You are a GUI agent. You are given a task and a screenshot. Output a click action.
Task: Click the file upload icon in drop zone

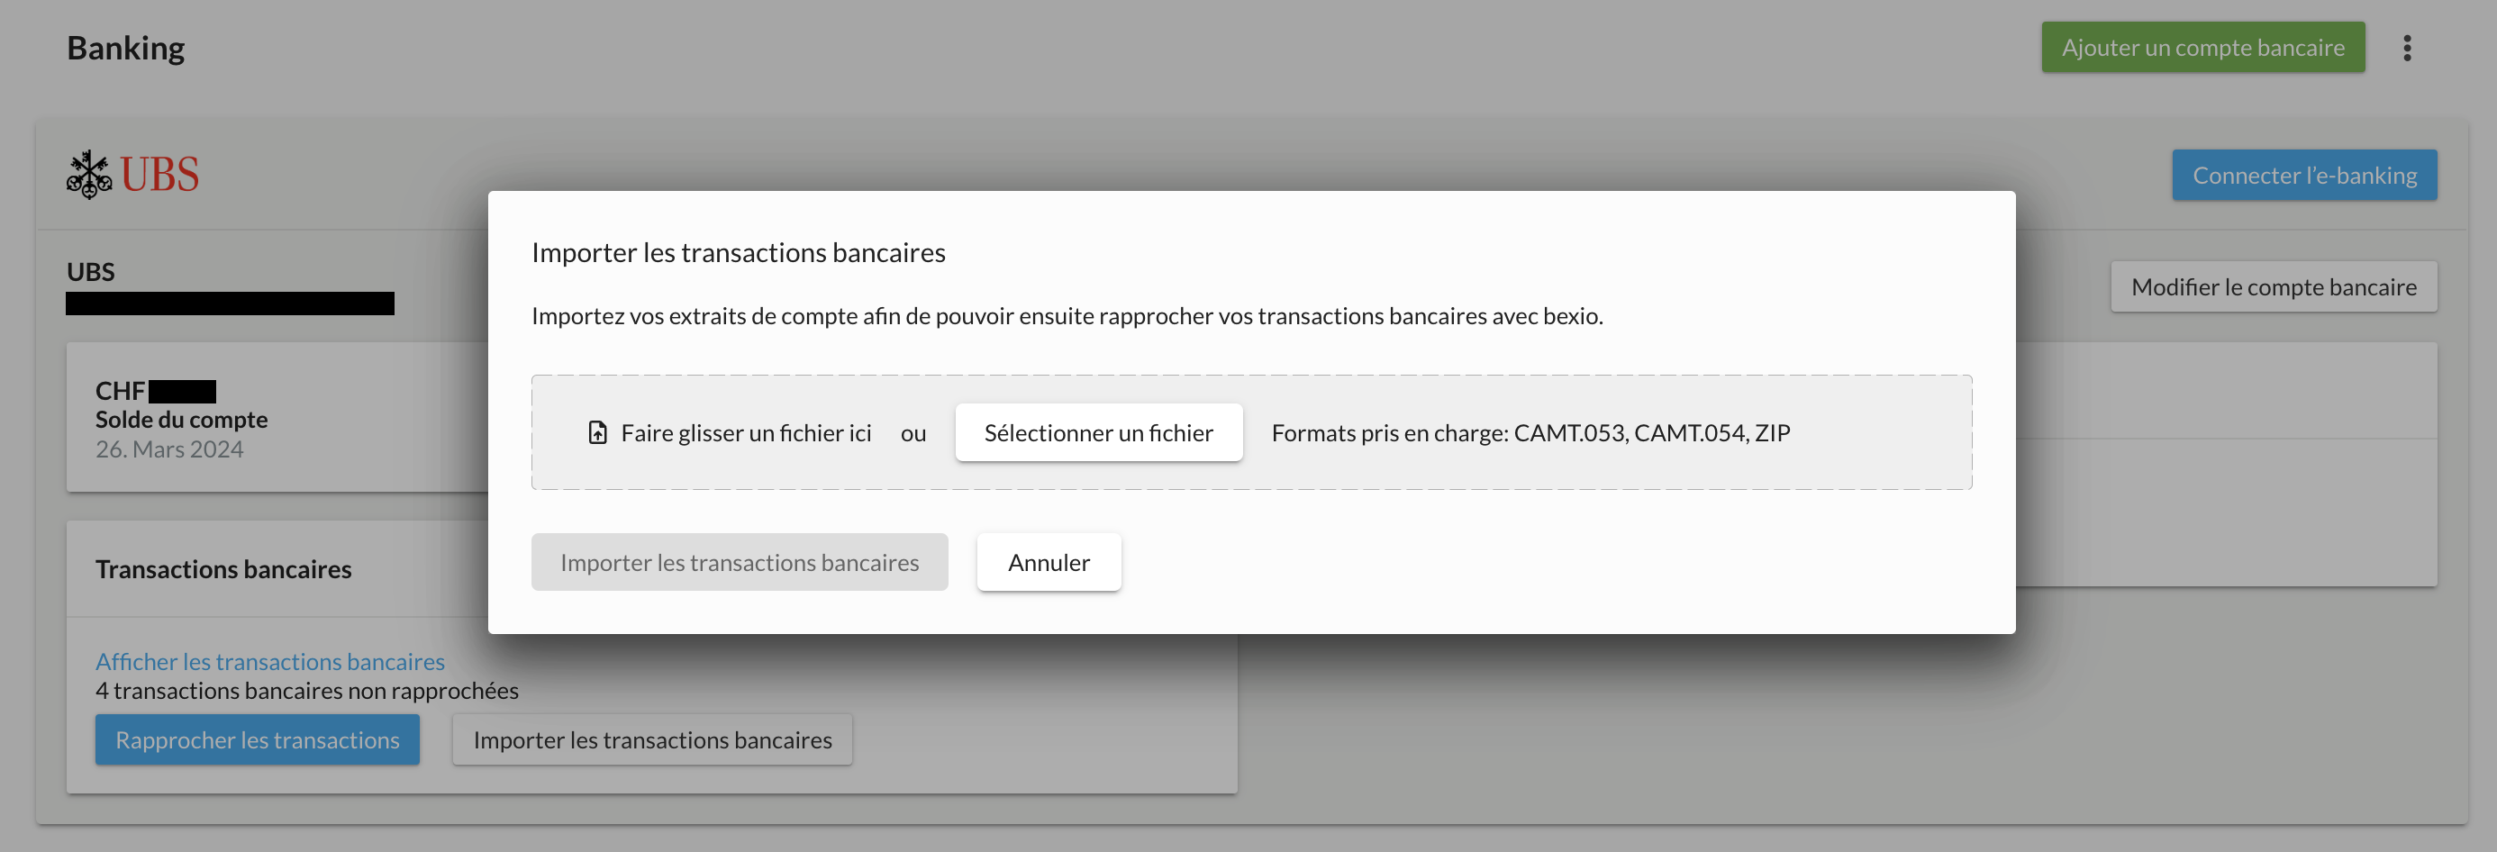point(598,432)
